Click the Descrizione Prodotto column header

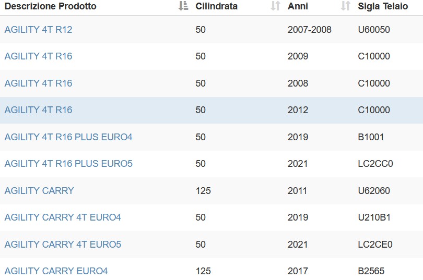tap(51, 6)
